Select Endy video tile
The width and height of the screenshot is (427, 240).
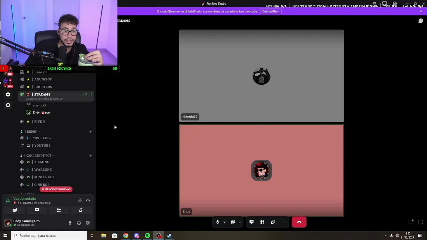pyautogui.click(x=262, y=170)
